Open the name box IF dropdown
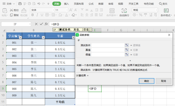Viewport: 175px width, 106px height. tap(30, 24)
